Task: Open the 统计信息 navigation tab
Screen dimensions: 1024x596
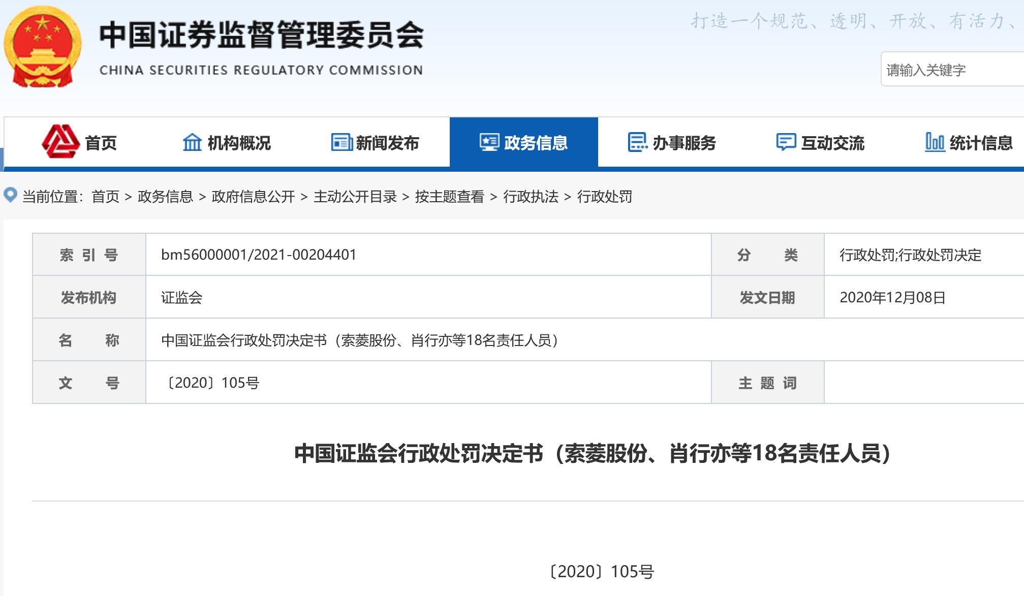Action: pyautogui.click(x=981, y=143)
